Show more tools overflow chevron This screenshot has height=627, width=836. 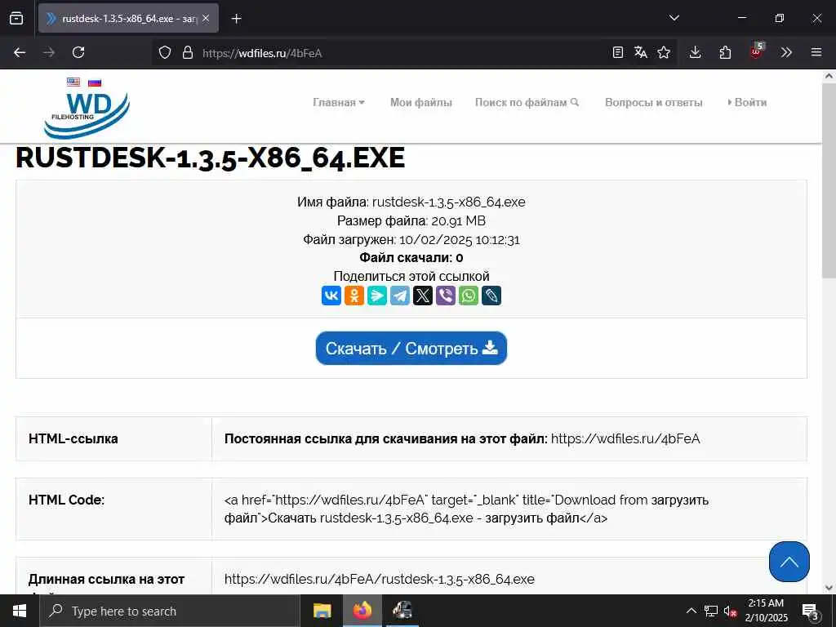[x=786, y=52]
